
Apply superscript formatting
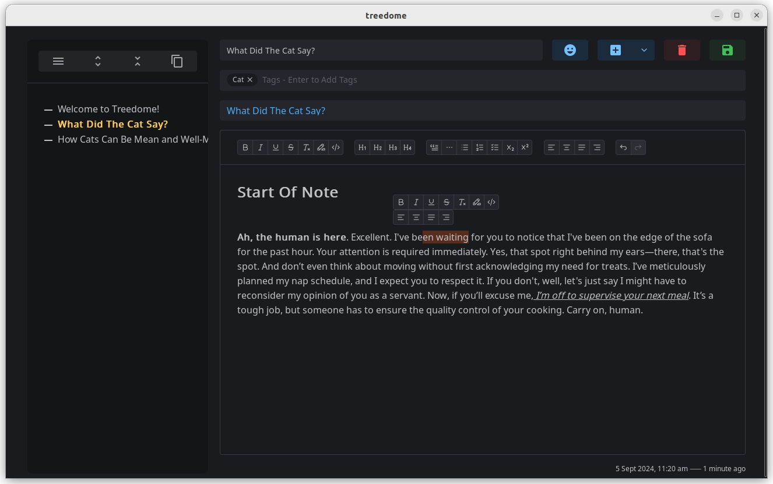pos(524,147)
